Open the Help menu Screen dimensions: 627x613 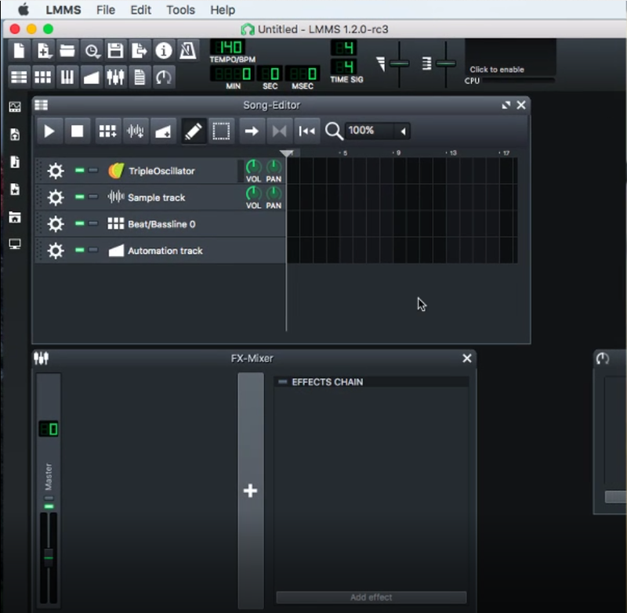(x=223, y=9)
